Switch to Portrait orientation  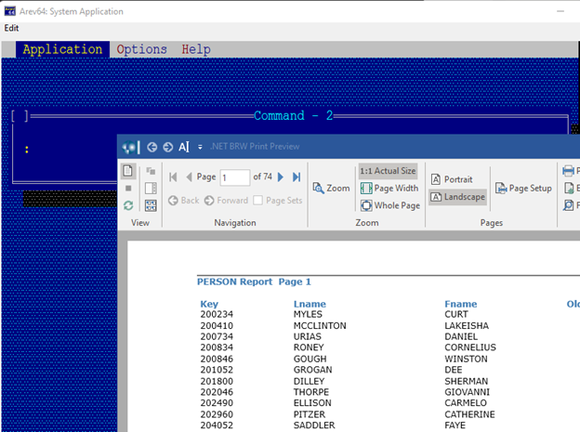point(452,179)
